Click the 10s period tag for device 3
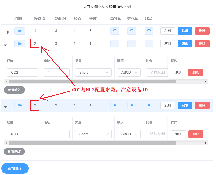Viewport: 216px width, 175px height. 20,105
